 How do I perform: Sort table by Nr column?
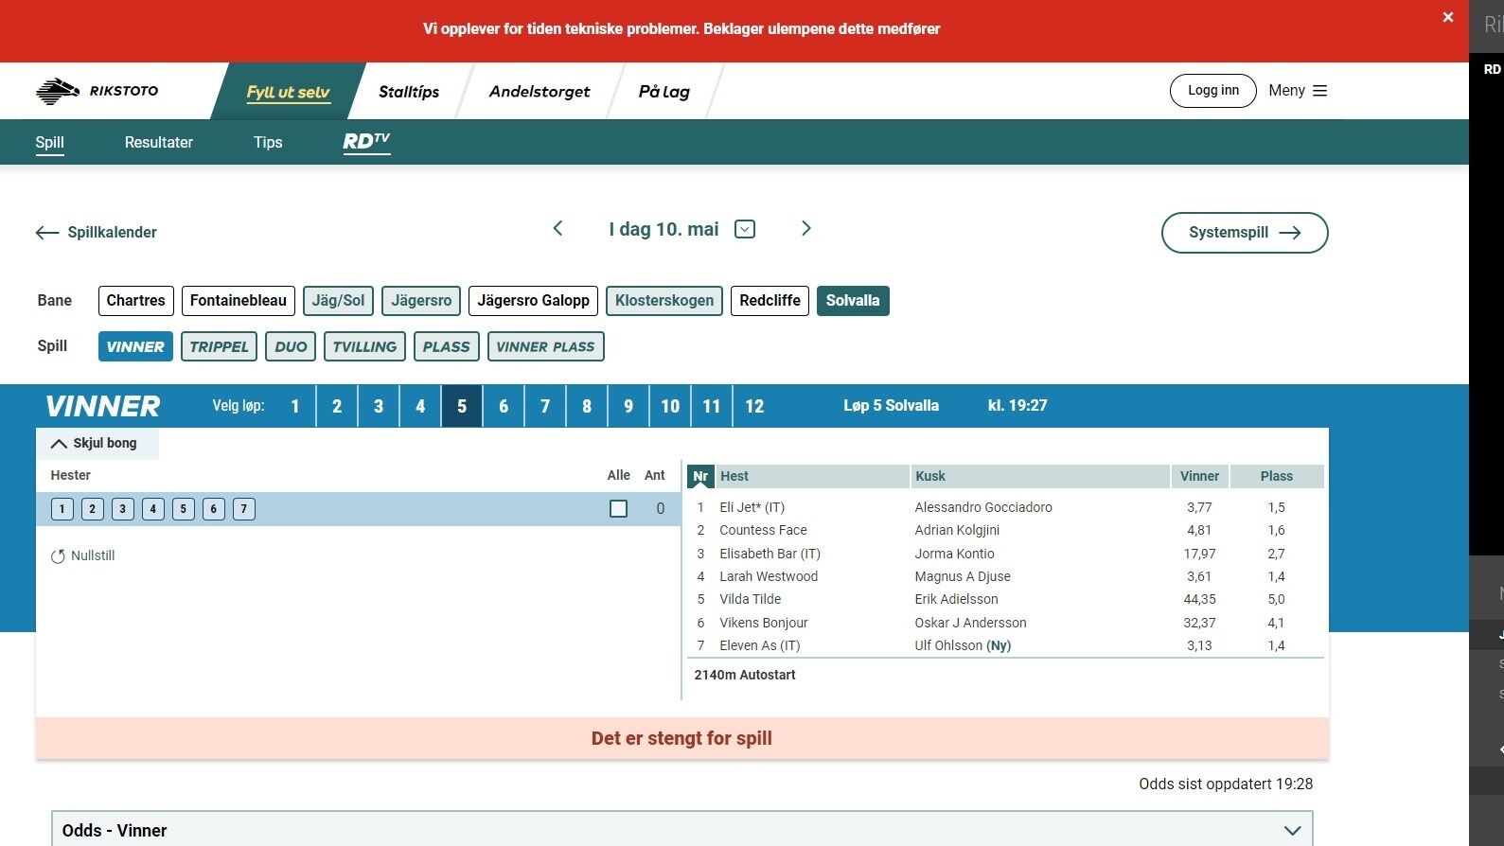click(x=700, y=476)
